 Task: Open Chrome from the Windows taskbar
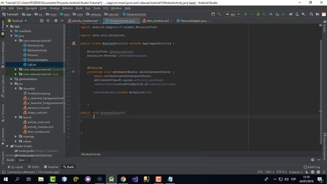(x=123, y=179)
